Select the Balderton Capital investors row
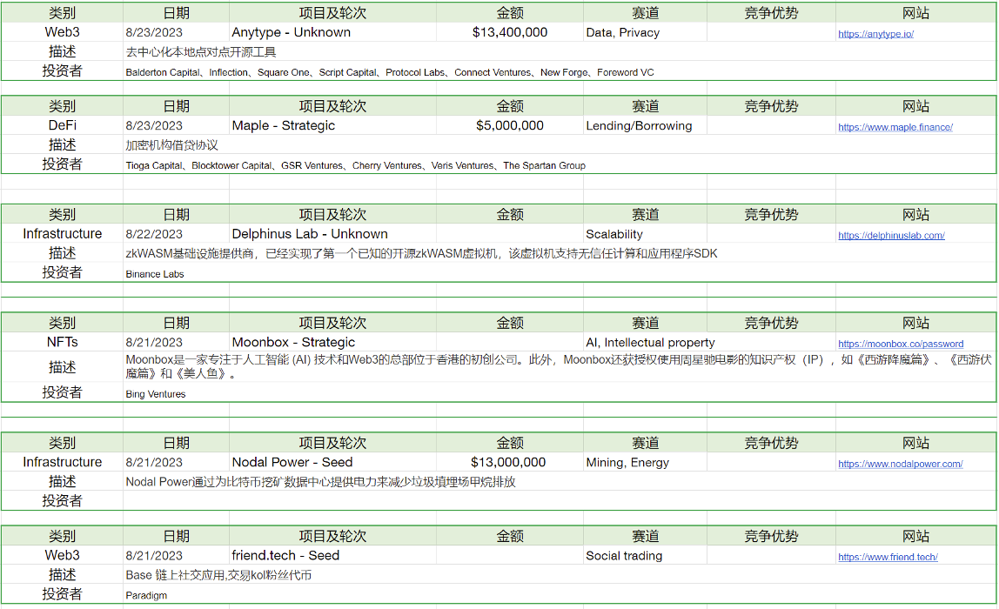 tap(560, 71)
